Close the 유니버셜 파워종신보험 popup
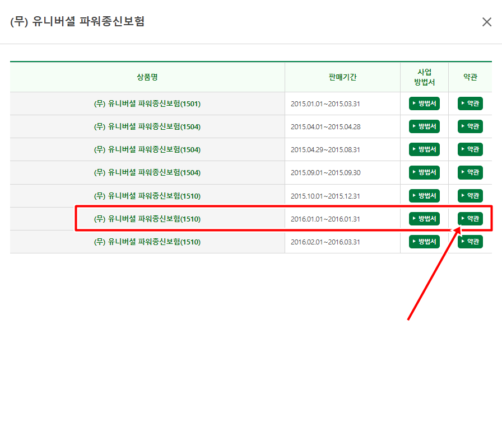 coord(487,22)
